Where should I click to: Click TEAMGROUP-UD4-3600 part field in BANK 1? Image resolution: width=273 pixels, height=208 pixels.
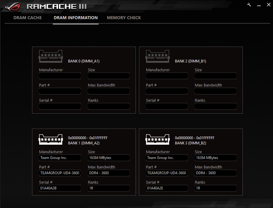(x=60, y=173)
